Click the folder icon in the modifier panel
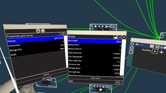 click(x=132, y=44)
